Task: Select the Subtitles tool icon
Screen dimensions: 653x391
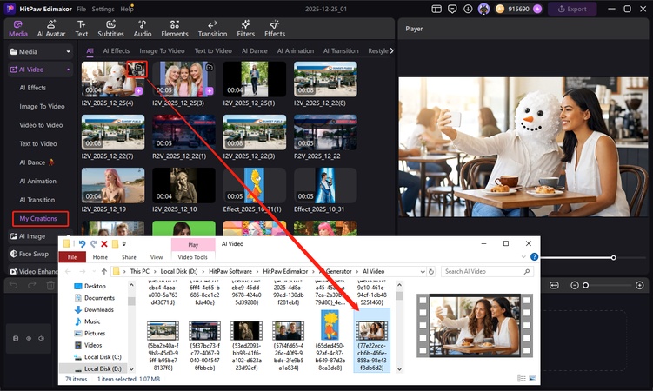Action: click(x=110, y=29)
